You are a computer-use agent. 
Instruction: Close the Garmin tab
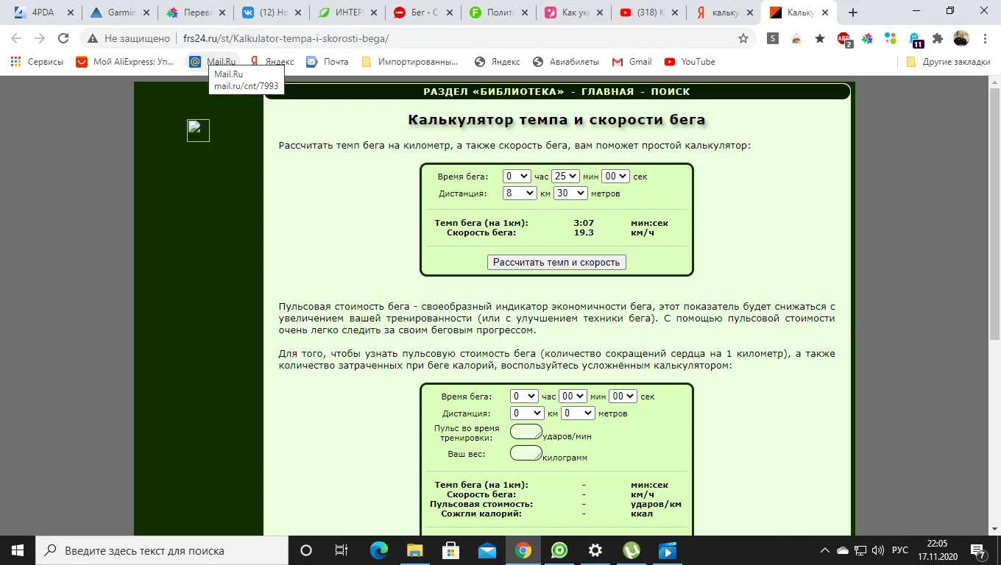click(146, 13)
